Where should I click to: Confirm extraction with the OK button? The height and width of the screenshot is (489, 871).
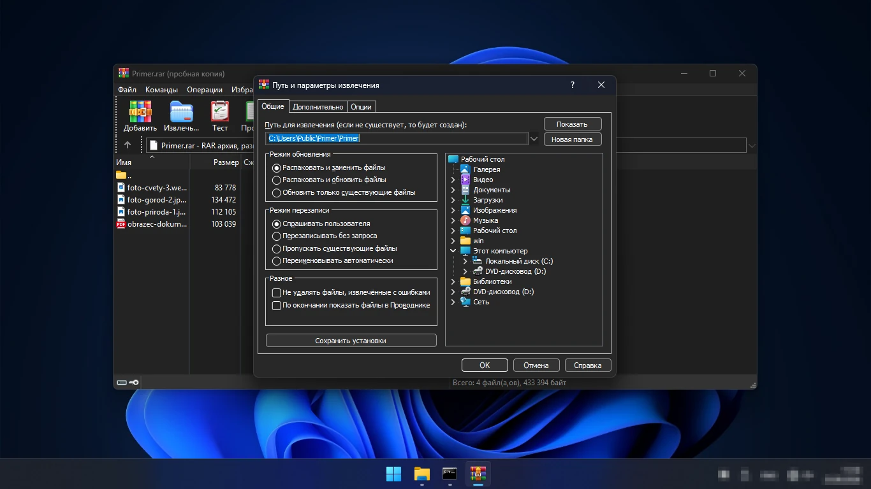(x=485, y=365)
